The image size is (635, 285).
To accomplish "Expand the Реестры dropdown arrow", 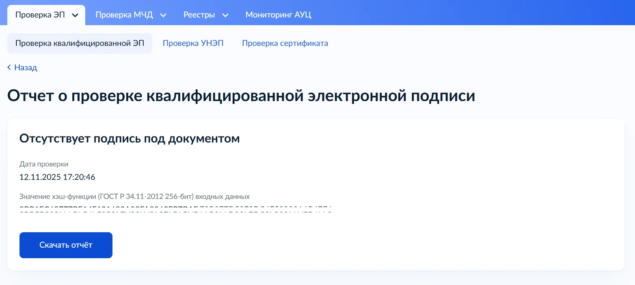I will 225,15.
